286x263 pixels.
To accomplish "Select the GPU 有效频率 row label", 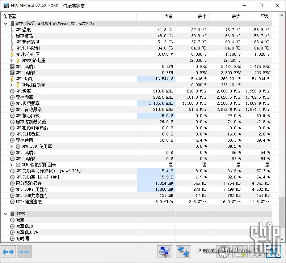I will (29, 109).
